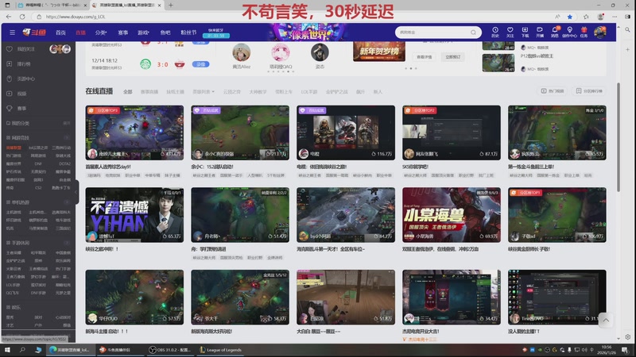Click the 分区排行榜 button
The width and height of the screenshot is (636, 357).
(589, 91)
